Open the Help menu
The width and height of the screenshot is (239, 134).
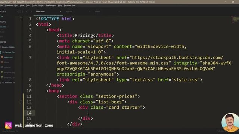coord(60,6)
